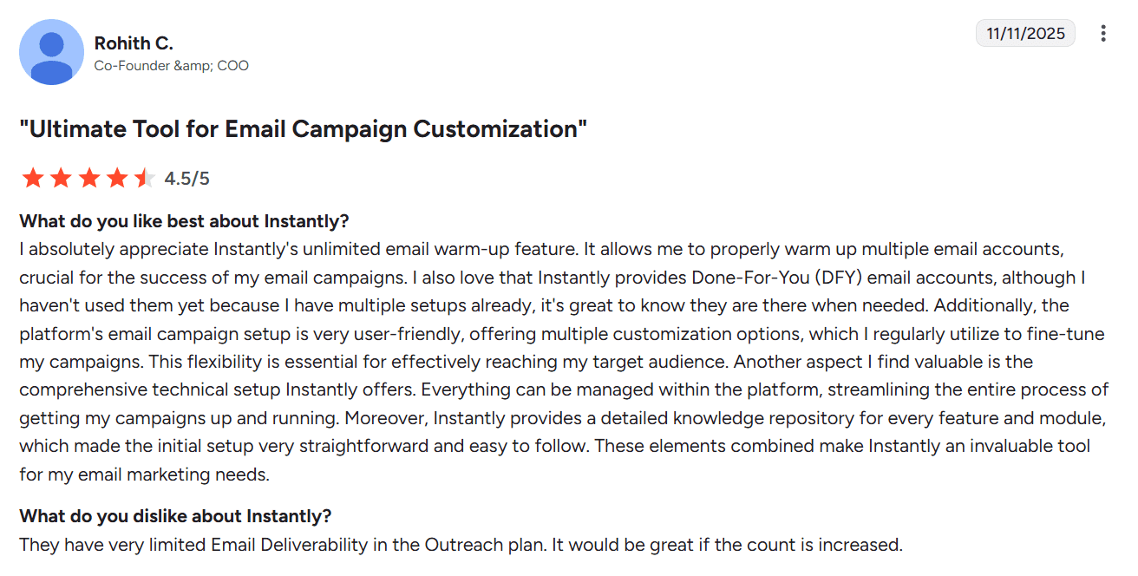Click the "for my email marketing needs." closing line
This screenshot has height=576, width=1138.
pyautogui.click(x=145, y=475)
